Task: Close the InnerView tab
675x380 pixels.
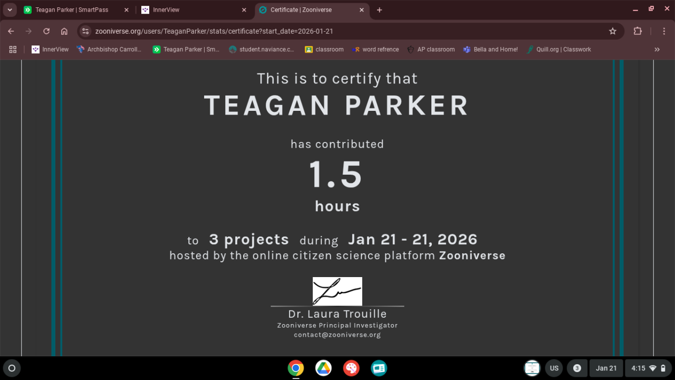Action: click(x=244, y=10)
